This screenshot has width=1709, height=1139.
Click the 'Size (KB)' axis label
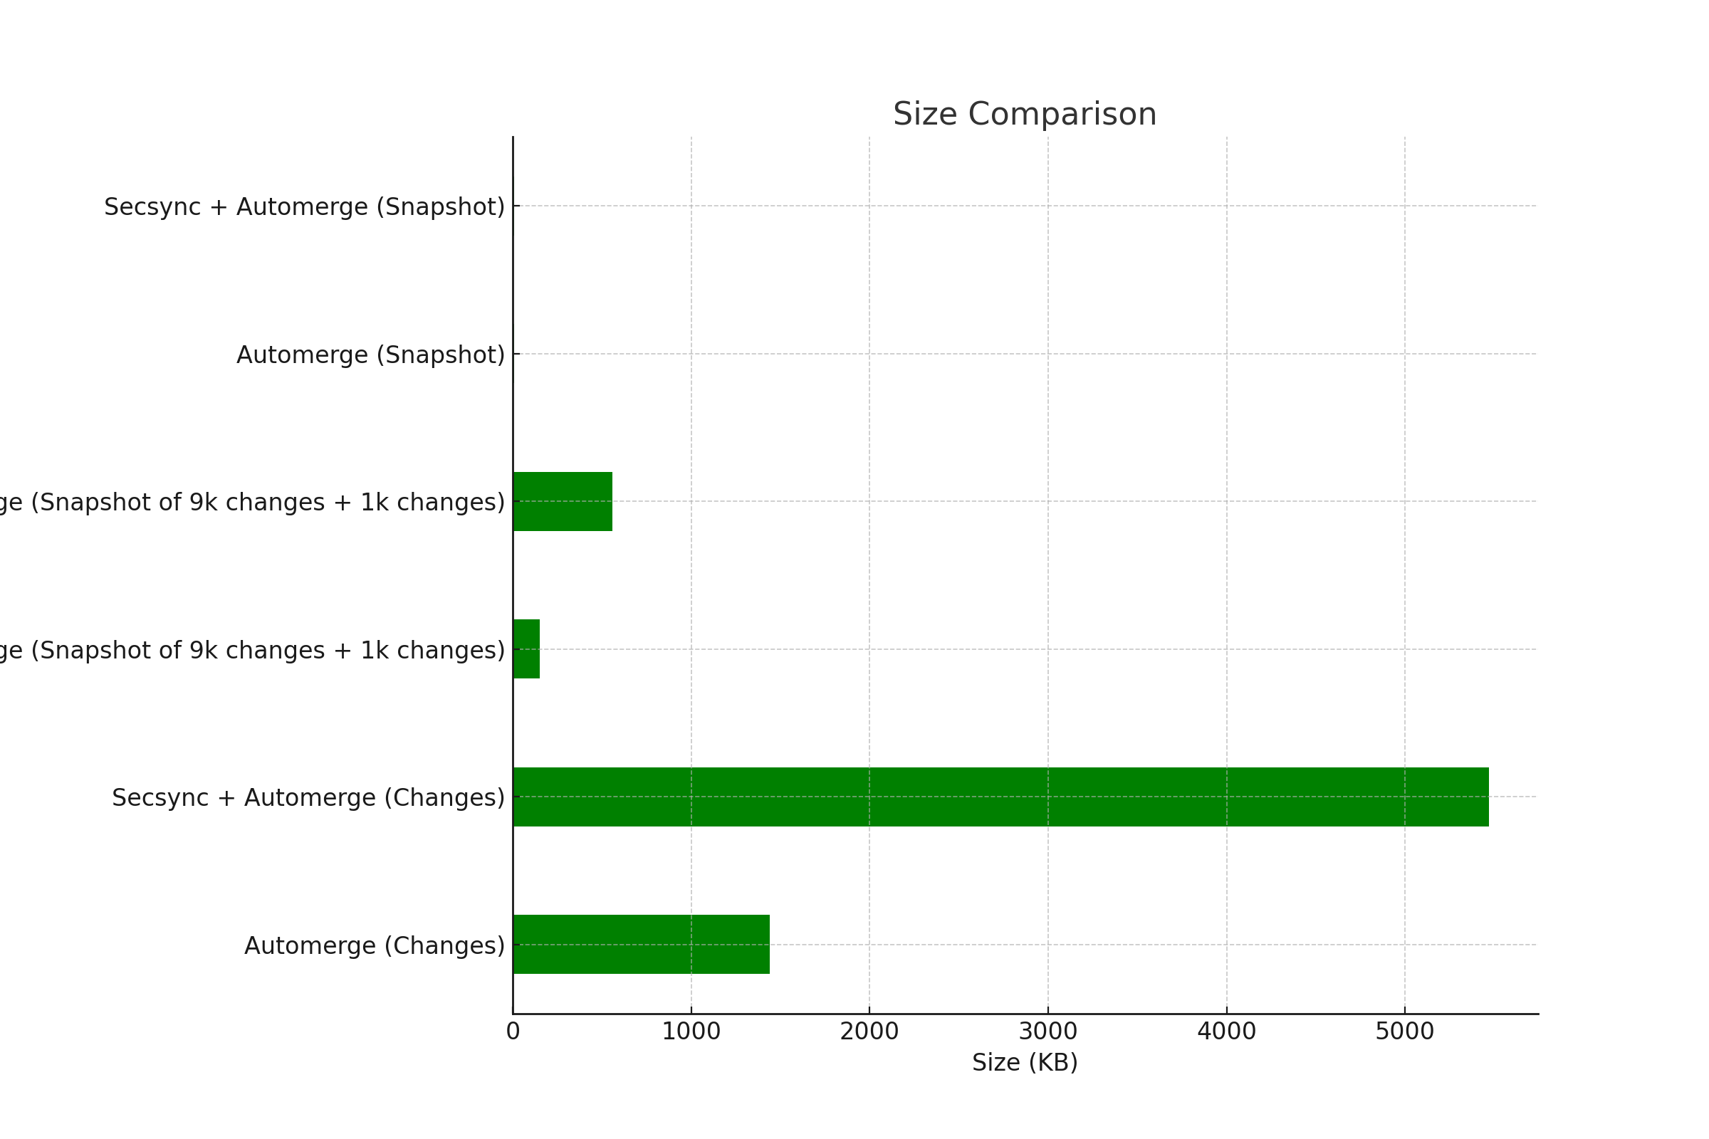tap(1025, 1063)
